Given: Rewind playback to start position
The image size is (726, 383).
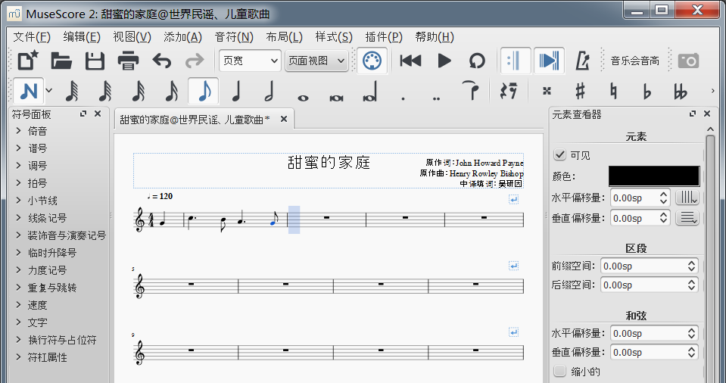Looking at the screenshot, I should click(x=410, y=61).
